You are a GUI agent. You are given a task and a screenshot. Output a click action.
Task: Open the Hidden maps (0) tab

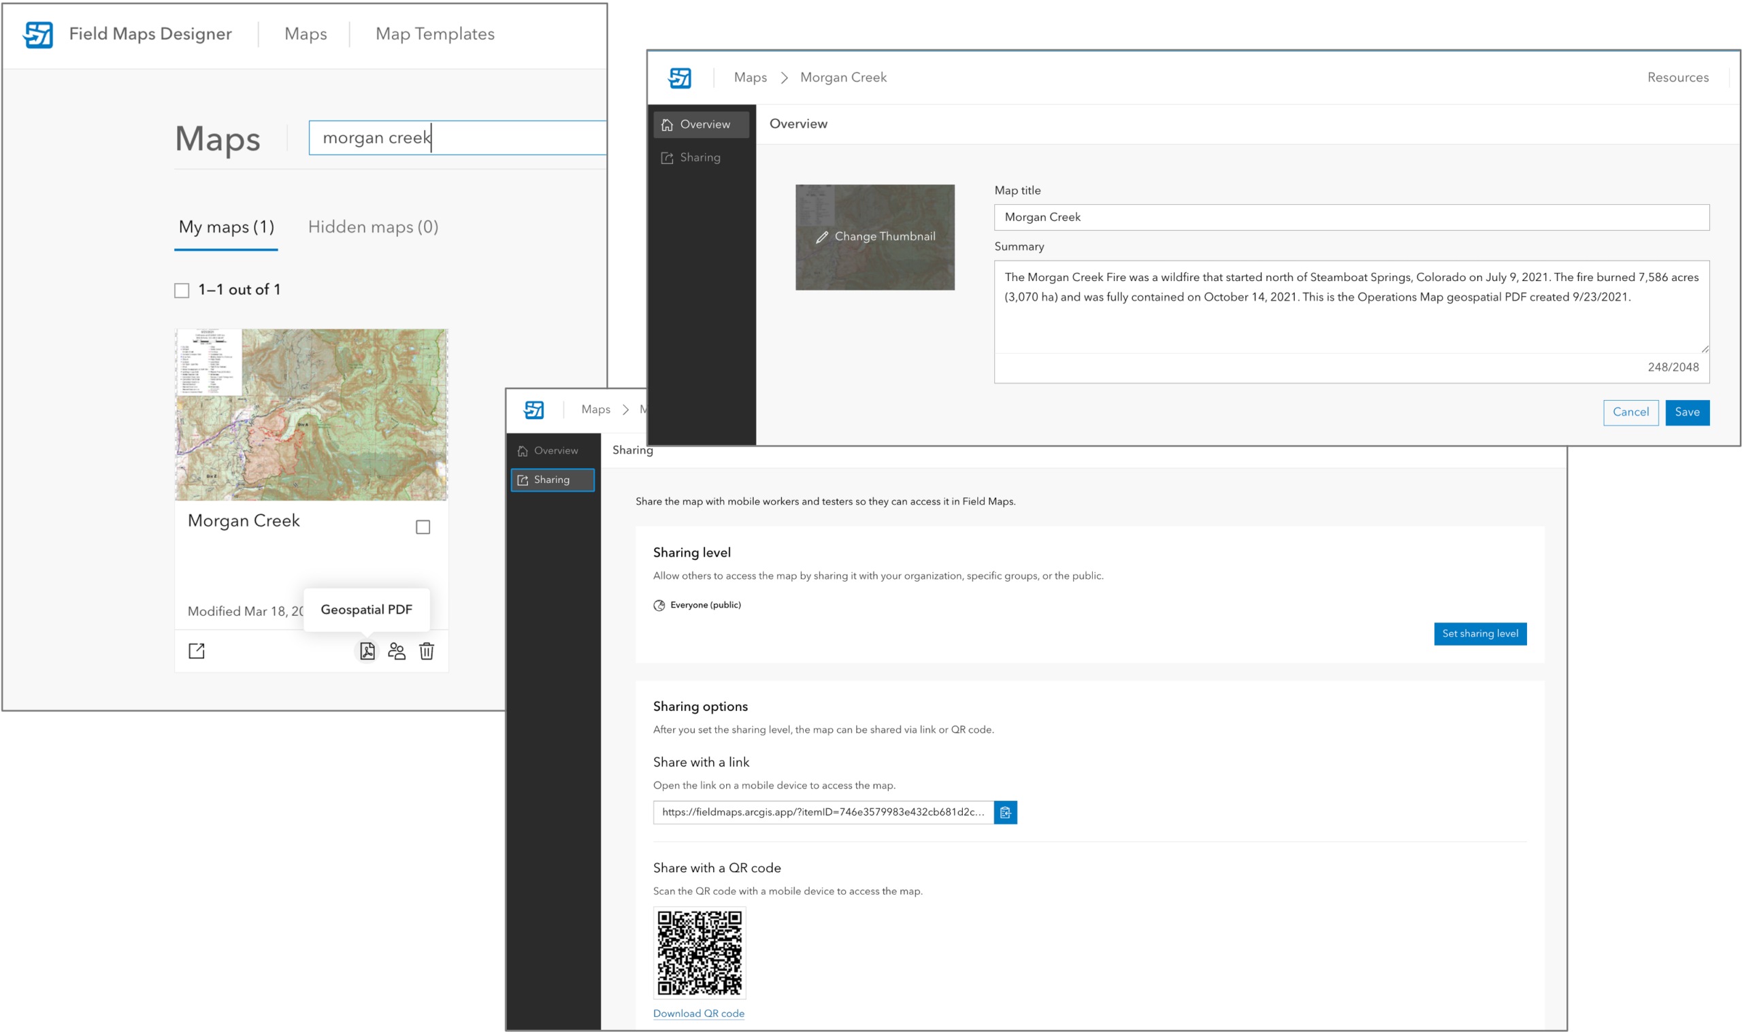[x=373, y=227]
